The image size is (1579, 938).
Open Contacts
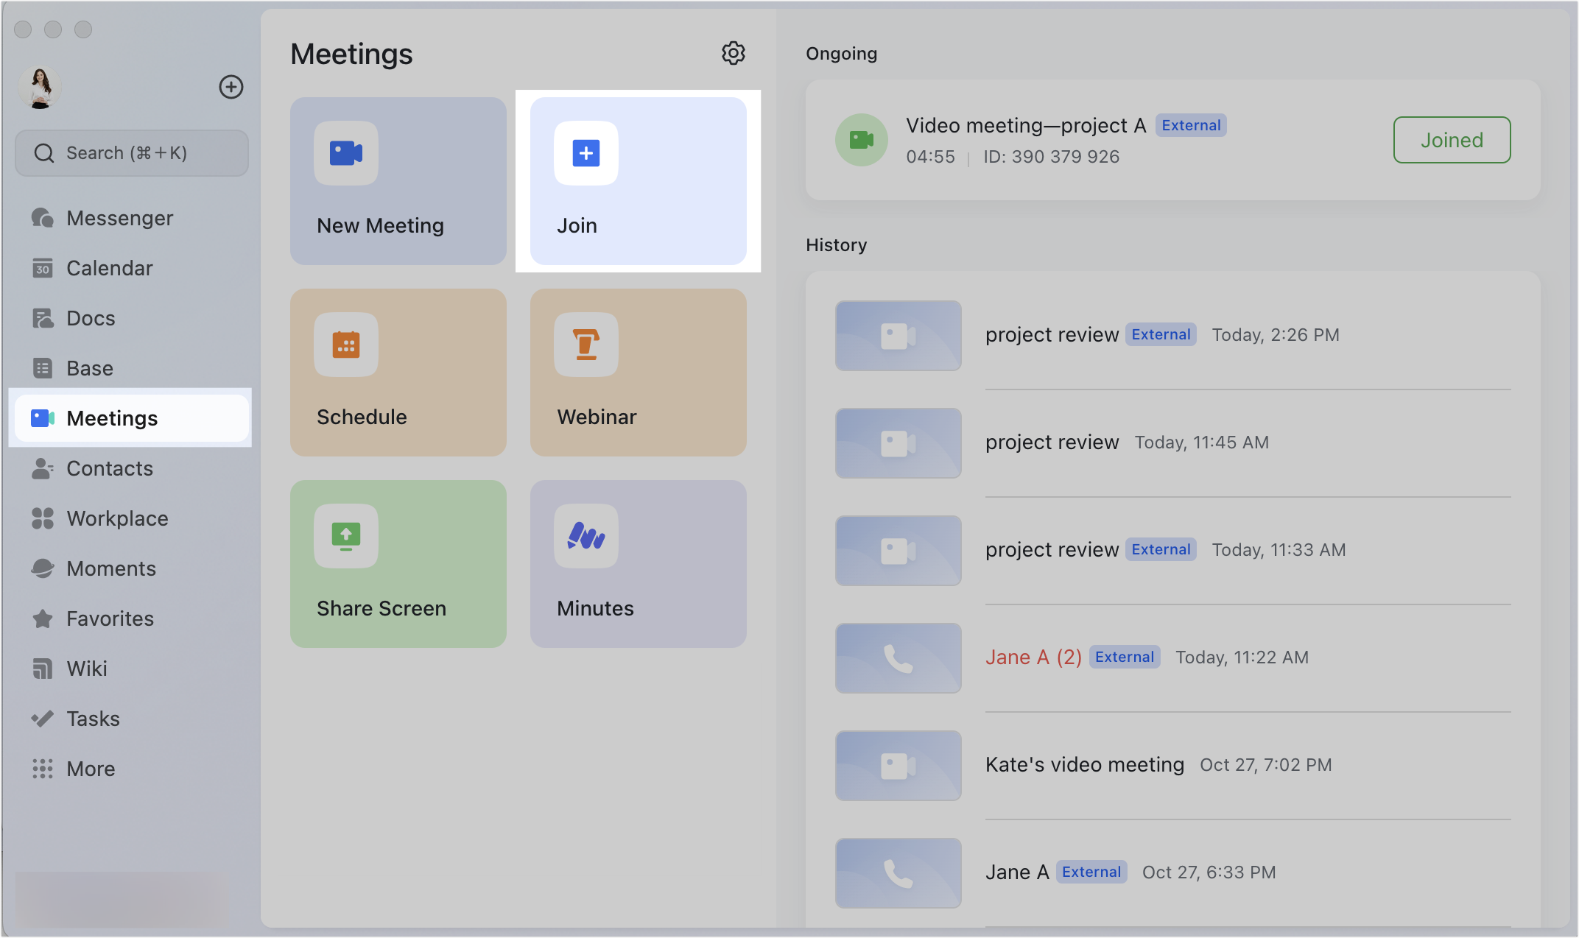[110, 468]
